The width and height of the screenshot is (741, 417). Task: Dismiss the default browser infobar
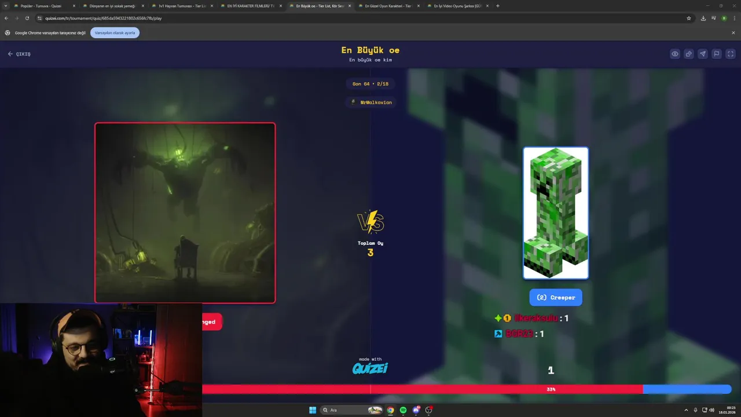coord(733,33)
